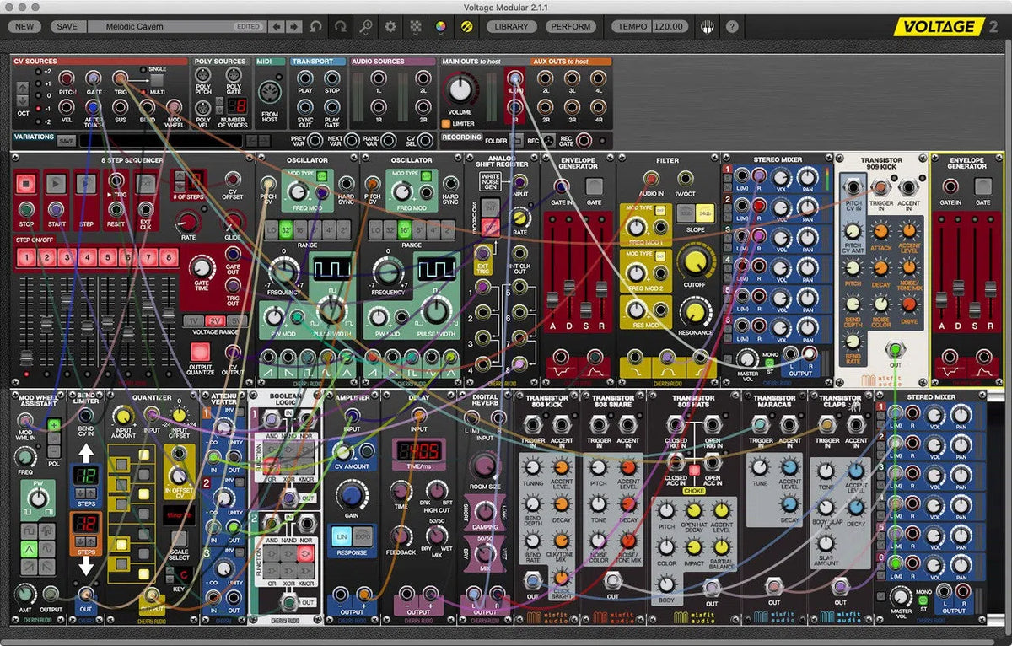The height and width of the screenshot is (646, 1012).
Task: Select the magnifier zoom icon
Action: click(x=364, y=26)
